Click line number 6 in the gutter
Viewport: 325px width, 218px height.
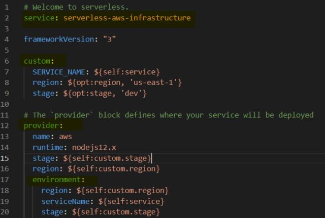point(7,61)
